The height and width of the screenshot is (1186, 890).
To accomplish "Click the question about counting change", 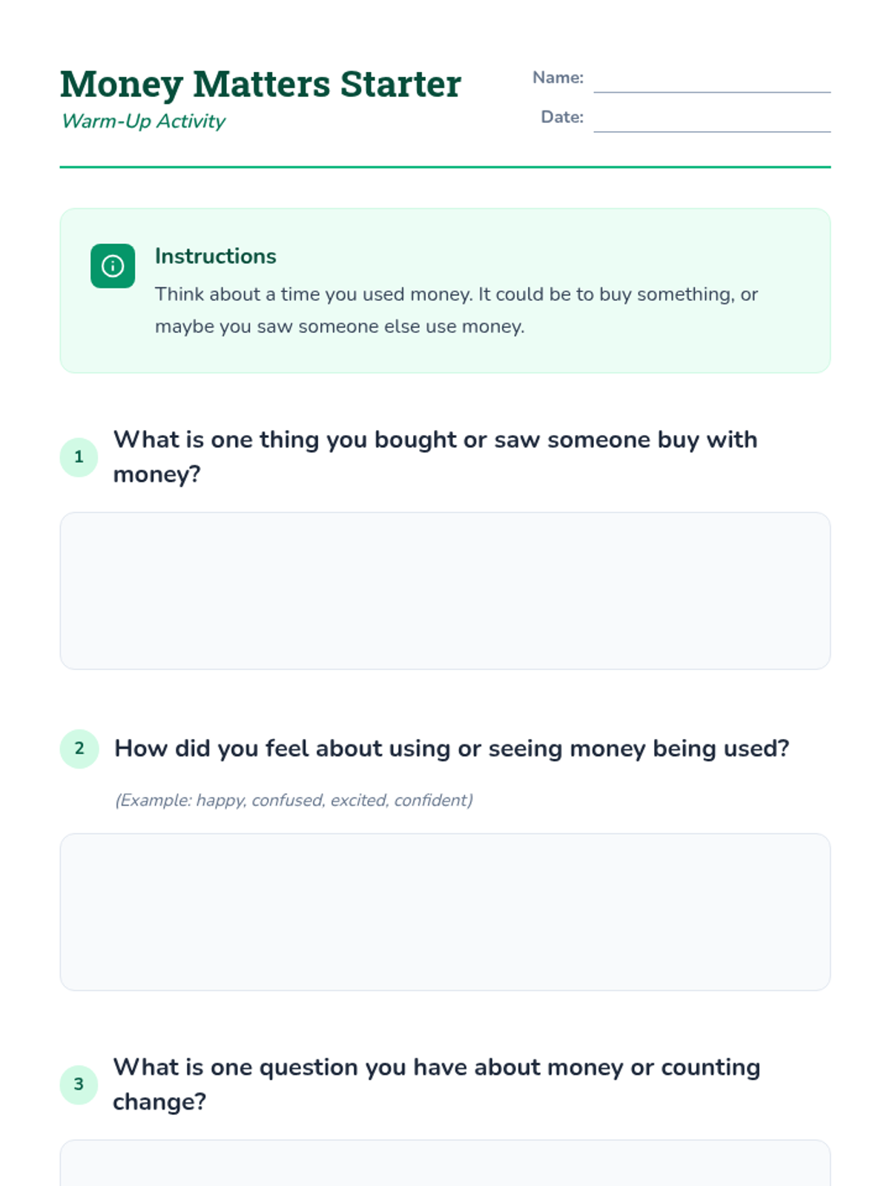I will tap(436, 1084).
